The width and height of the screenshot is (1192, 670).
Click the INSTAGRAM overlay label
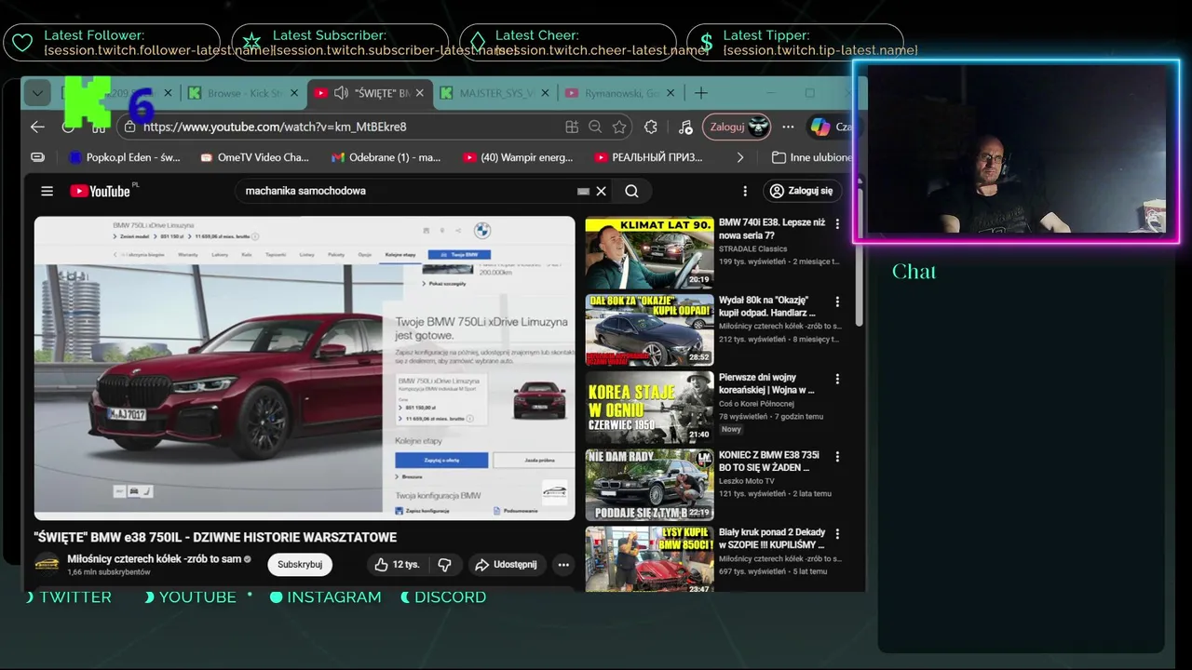(334, 597)
